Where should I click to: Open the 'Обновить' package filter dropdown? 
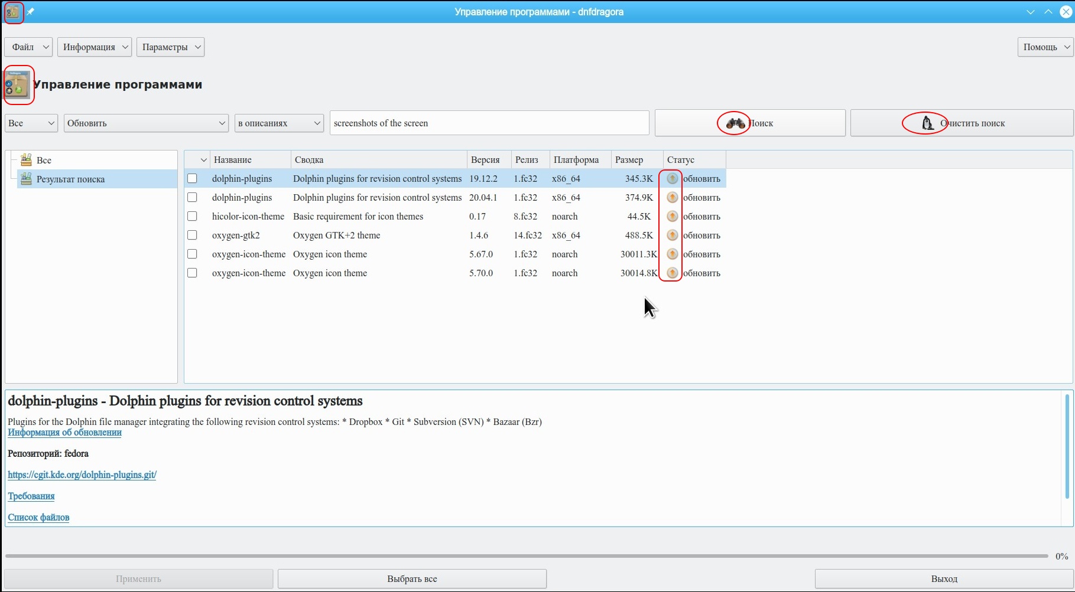pyautogui.click(x=146, y=123)
